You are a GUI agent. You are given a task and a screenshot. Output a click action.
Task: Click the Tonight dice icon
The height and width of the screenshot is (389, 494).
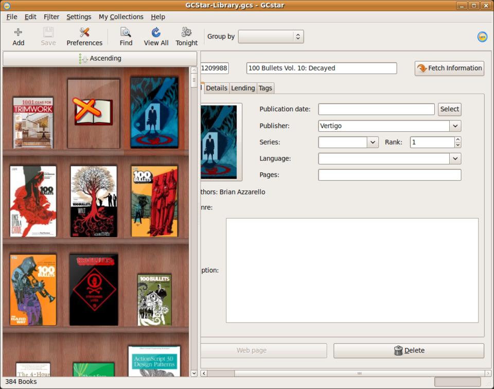[x=186, y=33]
